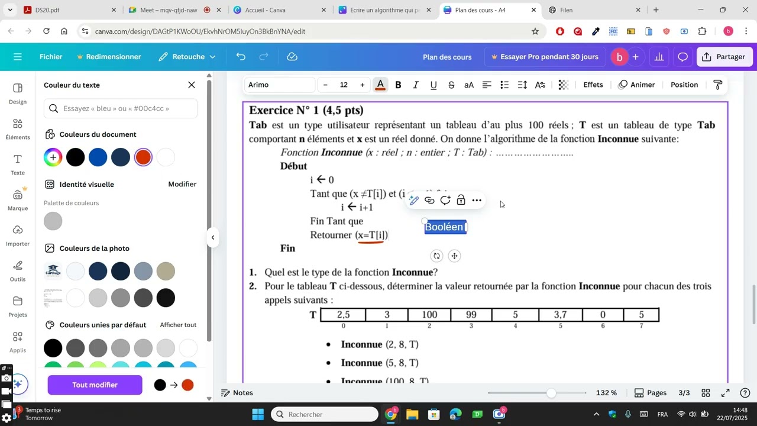The image size is (757, 426).
Task: Toggle italic formatting
Action: click(416, 85)
